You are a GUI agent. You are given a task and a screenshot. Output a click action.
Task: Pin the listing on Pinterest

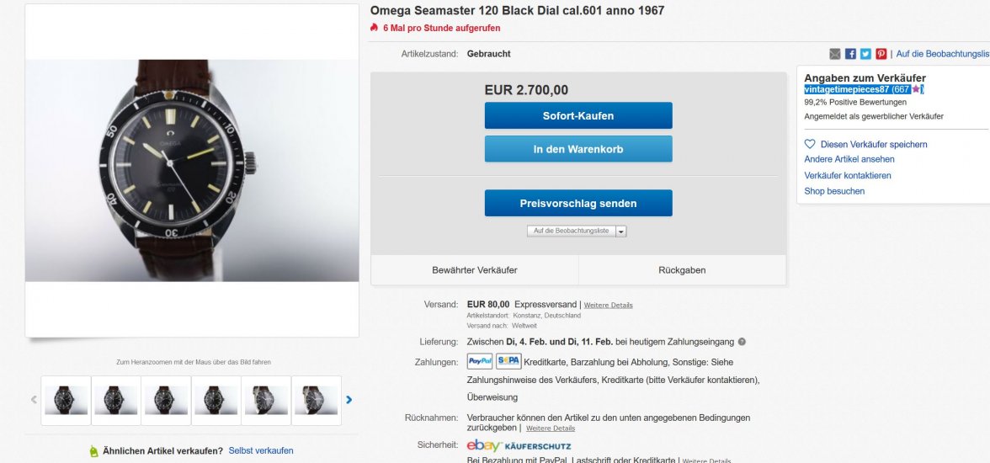pos(881,54)
